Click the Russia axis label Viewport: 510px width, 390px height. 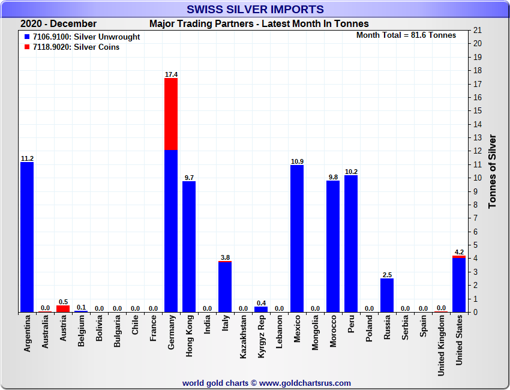(x=387, y=328)
